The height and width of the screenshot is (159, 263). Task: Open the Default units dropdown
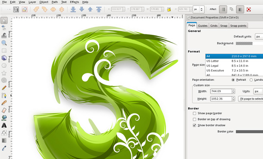[259, 37]
